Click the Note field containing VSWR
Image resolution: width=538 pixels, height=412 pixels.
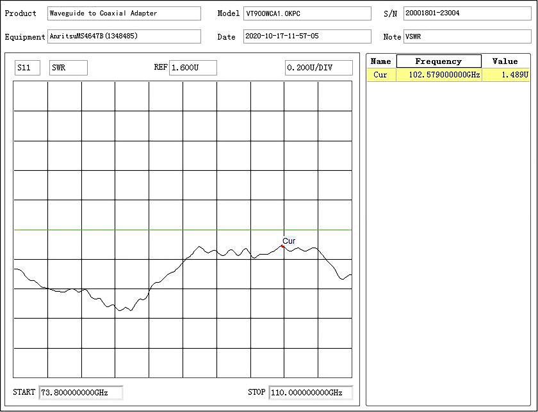[467, 36]
